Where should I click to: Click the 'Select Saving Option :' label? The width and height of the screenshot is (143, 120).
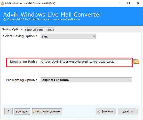coord(20,36)
